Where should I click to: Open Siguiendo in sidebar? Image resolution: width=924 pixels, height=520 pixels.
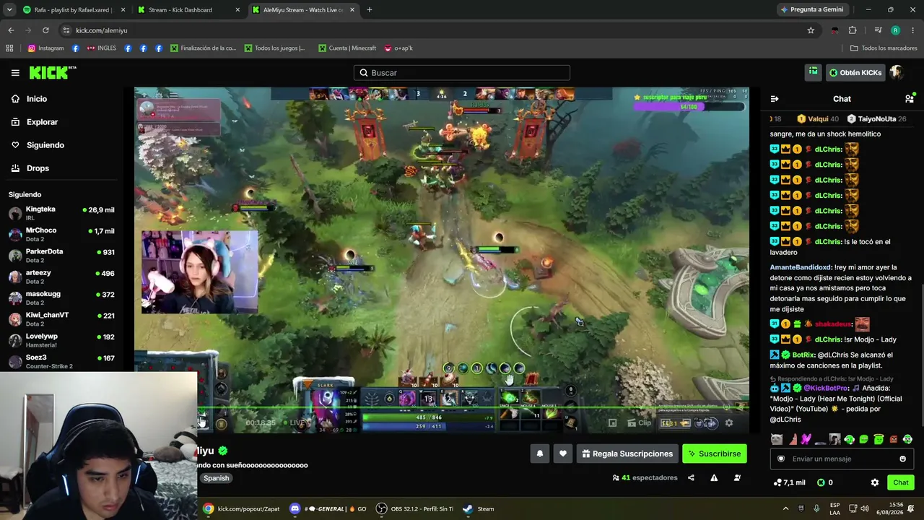click(x=38, y=145)
